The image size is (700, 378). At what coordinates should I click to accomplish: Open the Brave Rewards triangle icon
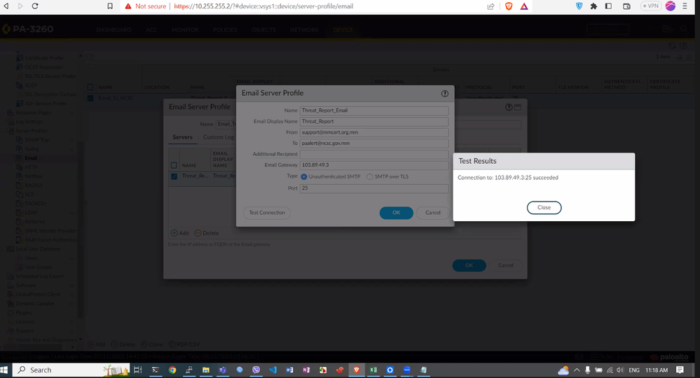(x=524, y=6)
